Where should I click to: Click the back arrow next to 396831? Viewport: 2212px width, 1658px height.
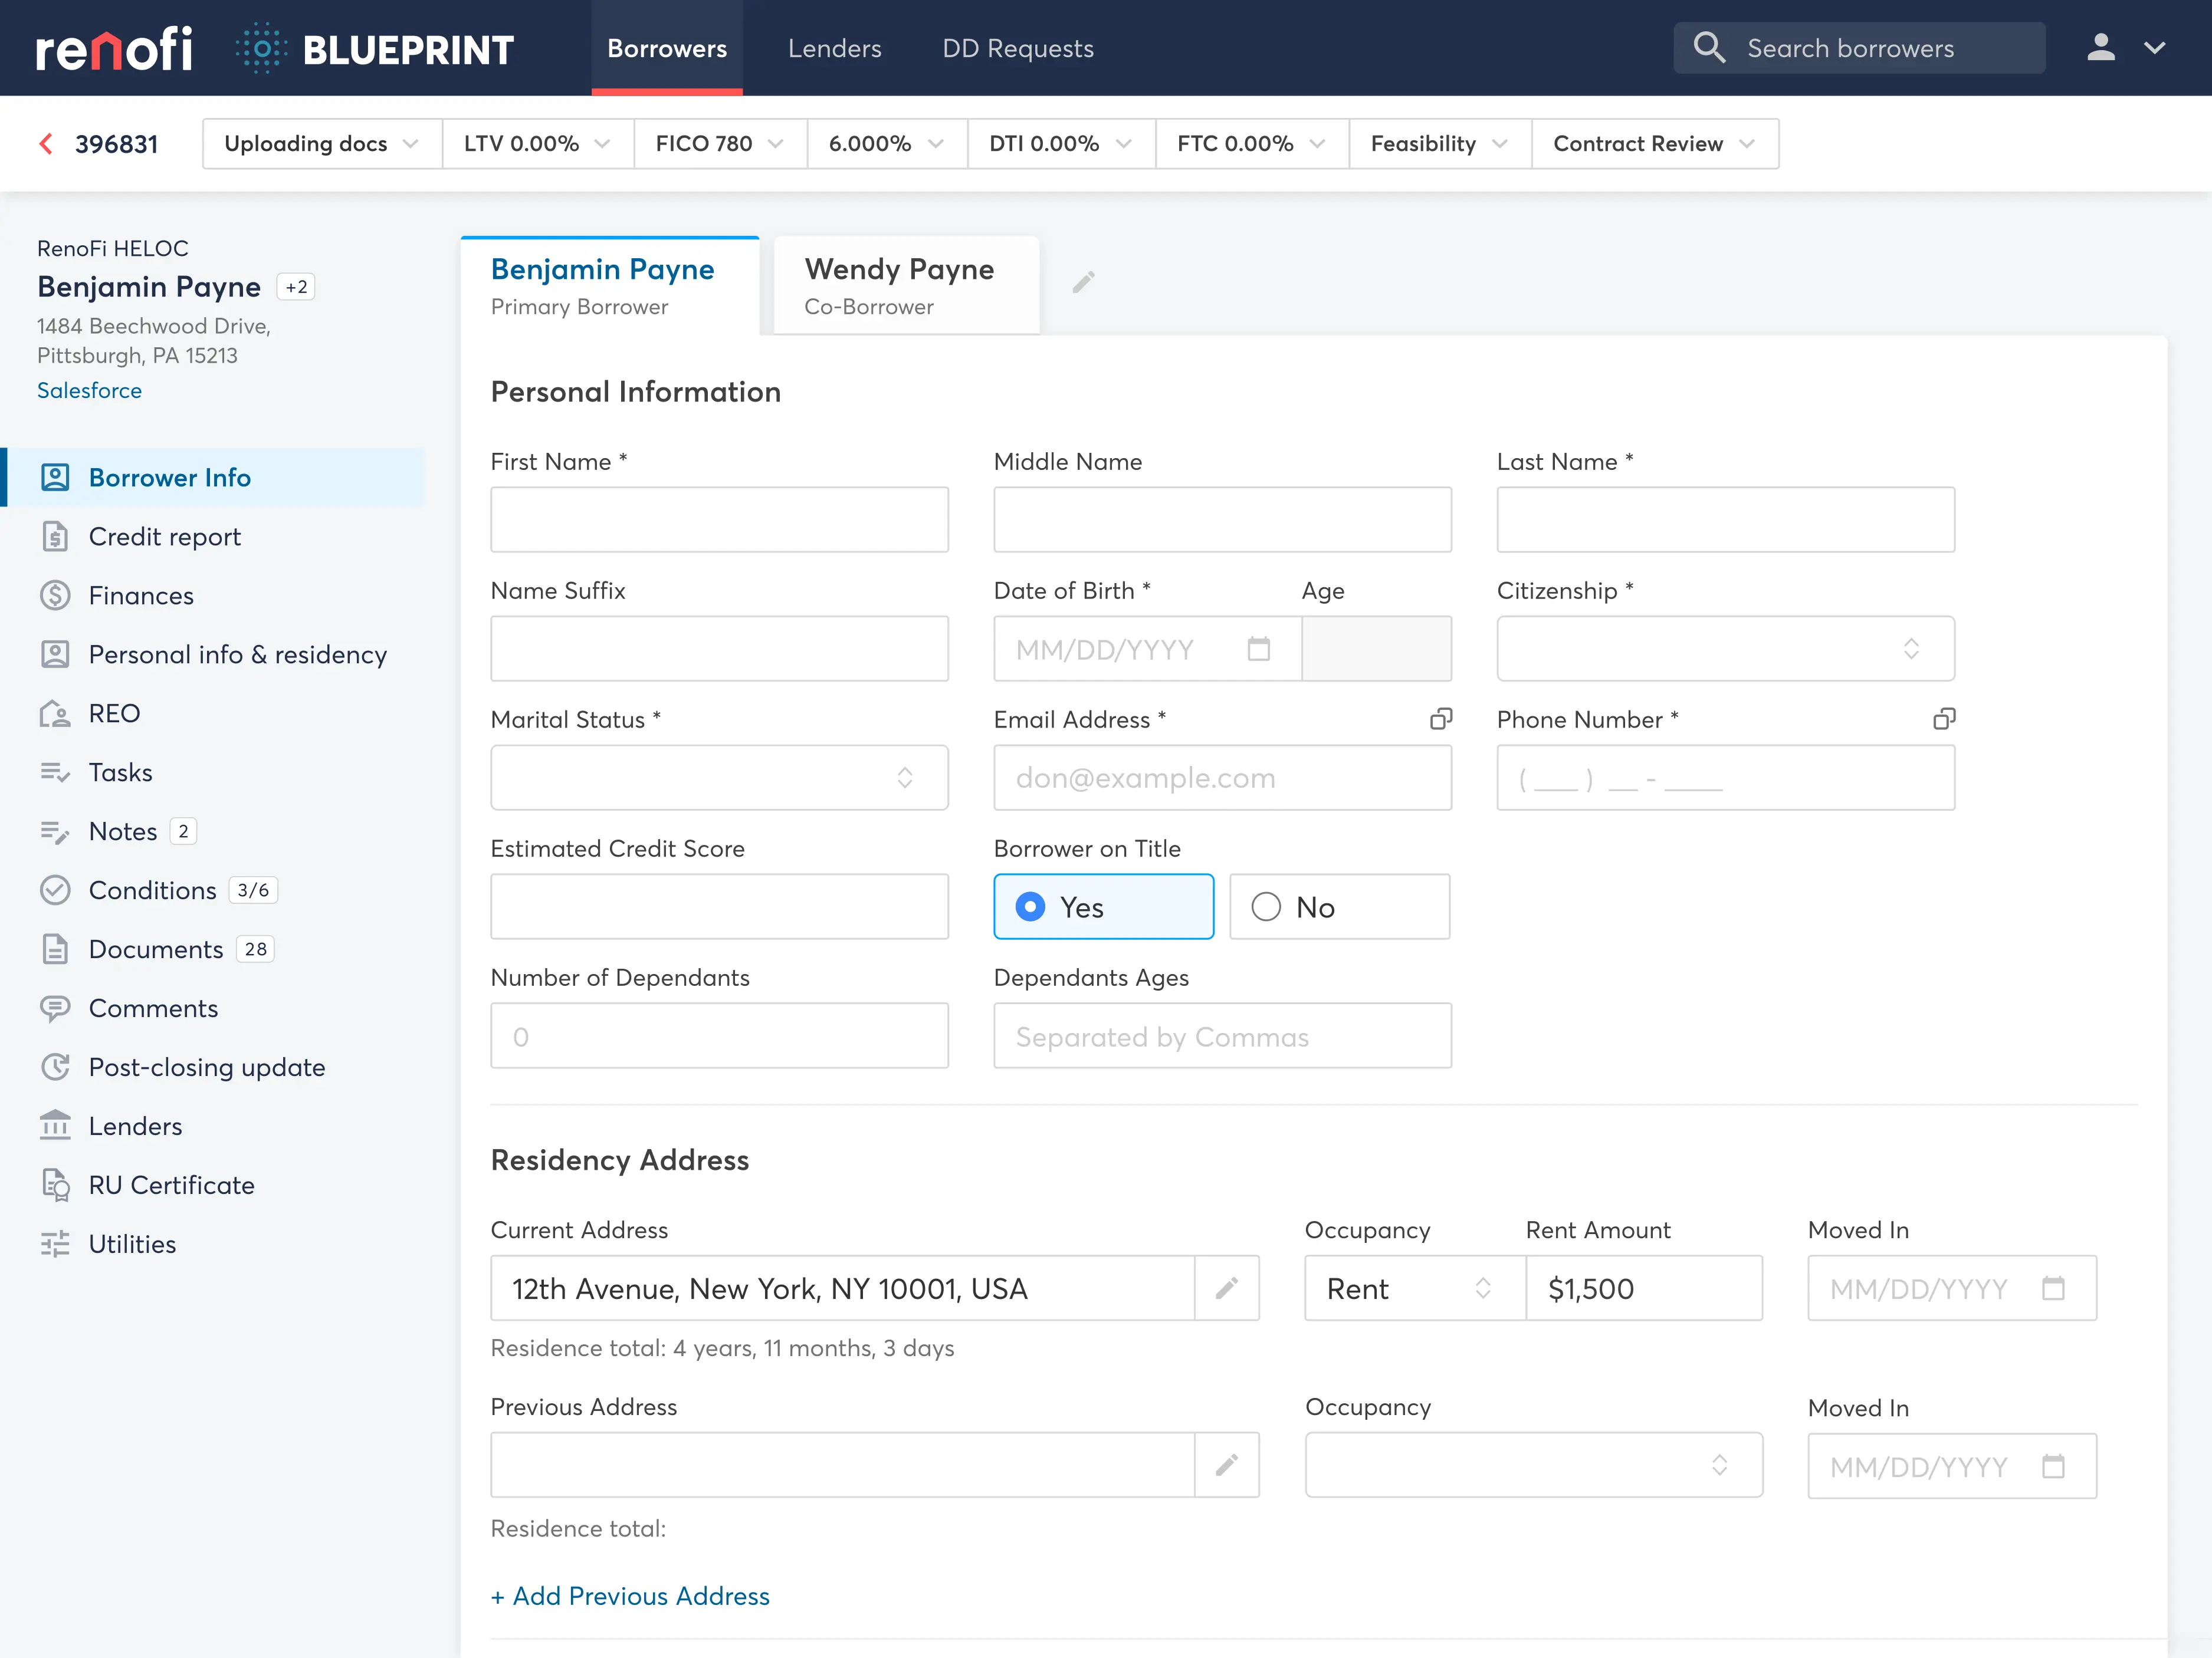(x=46, y=144)
